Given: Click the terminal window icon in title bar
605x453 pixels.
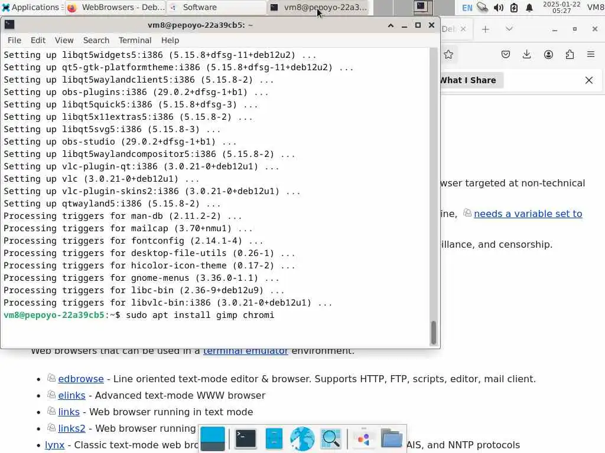Looking at the screenshot, I should 9,25.
